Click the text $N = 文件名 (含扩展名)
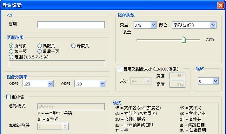Screen dimensions: 226x134 pos(136,114)
